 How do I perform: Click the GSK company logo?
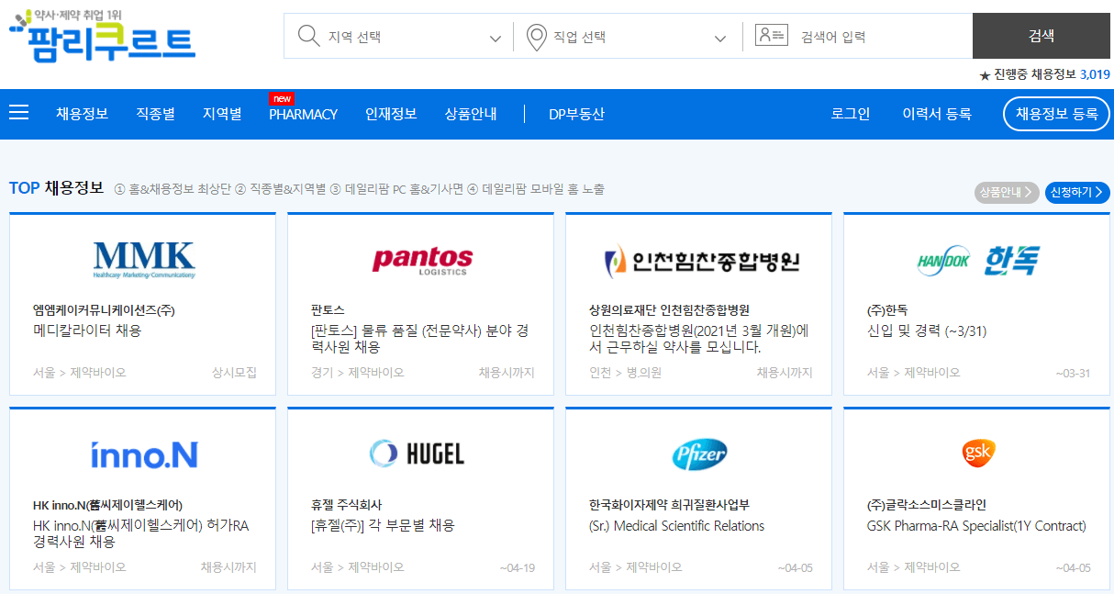point(977,451)
